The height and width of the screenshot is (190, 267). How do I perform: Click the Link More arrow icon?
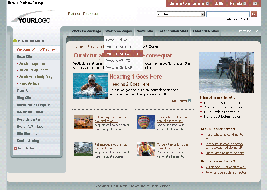[190, 101]
